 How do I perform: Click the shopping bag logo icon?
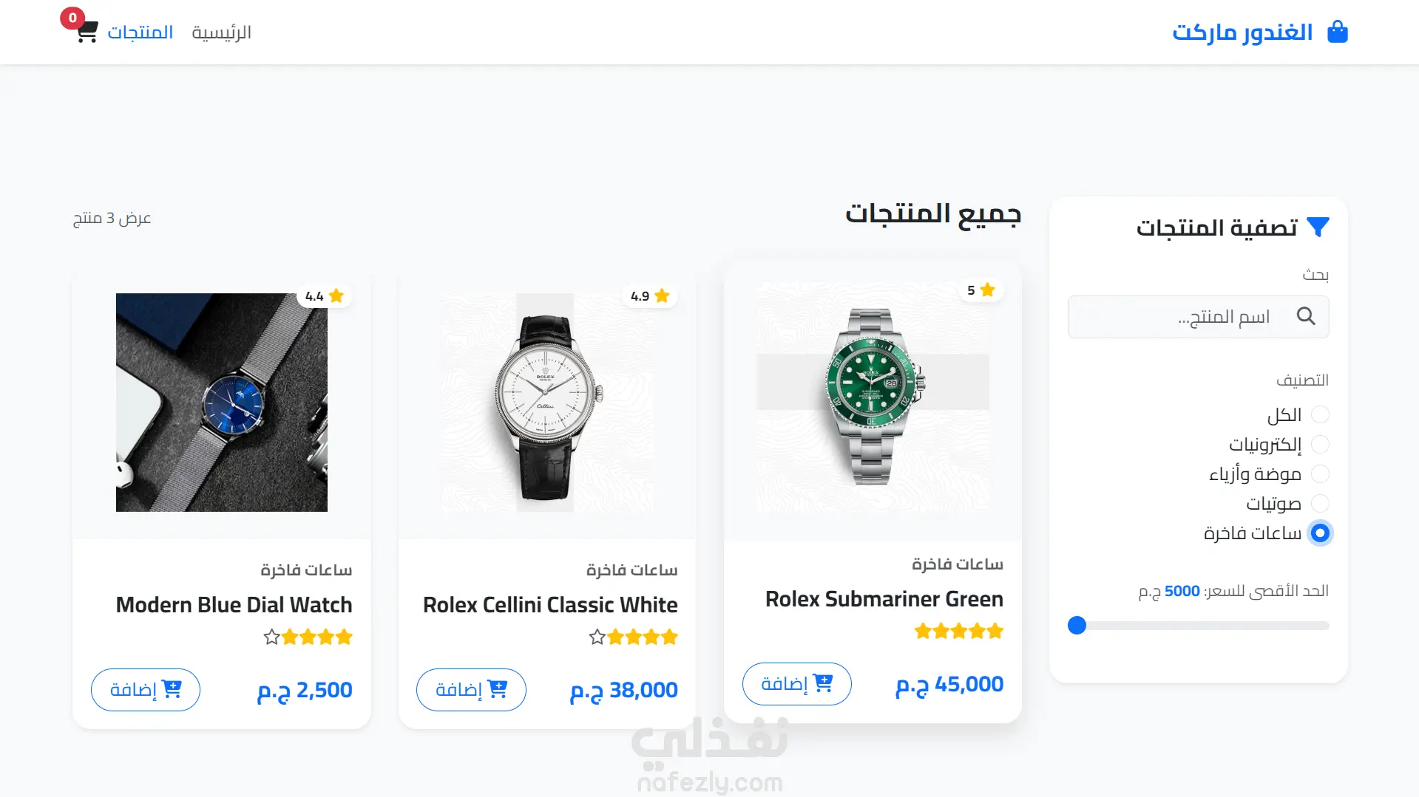[1337, 32]
